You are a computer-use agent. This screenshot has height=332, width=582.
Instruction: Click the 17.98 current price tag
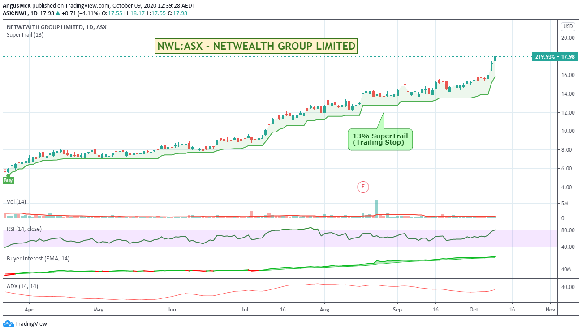[568, 57]
